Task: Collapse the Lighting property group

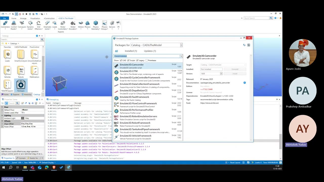Action: coord(3,116)
